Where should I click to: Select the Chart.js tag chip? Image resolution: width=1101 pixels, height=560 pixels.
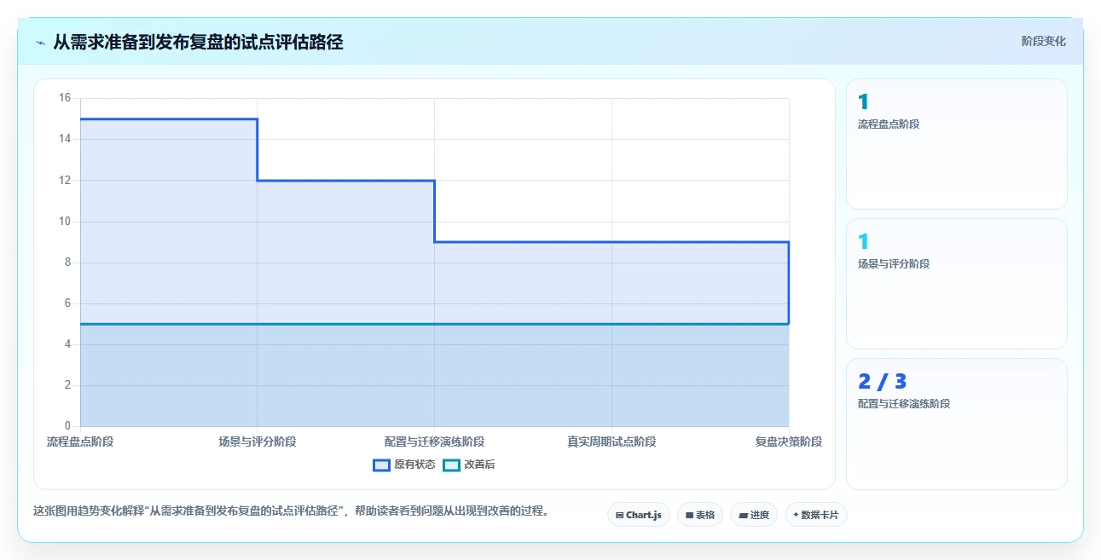click(639, 515)
